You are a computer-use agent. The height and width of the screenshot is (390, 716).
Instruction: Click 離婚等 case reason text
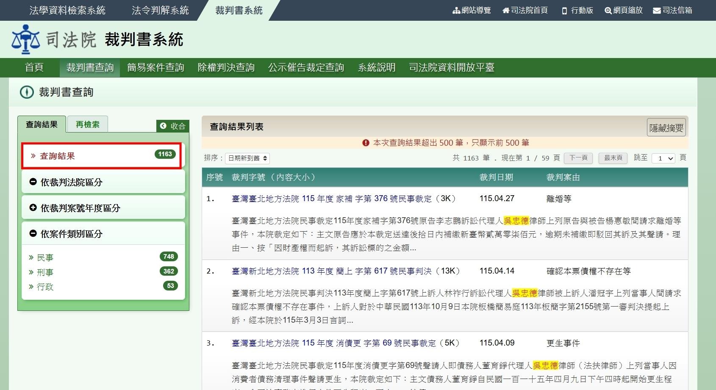559,199
